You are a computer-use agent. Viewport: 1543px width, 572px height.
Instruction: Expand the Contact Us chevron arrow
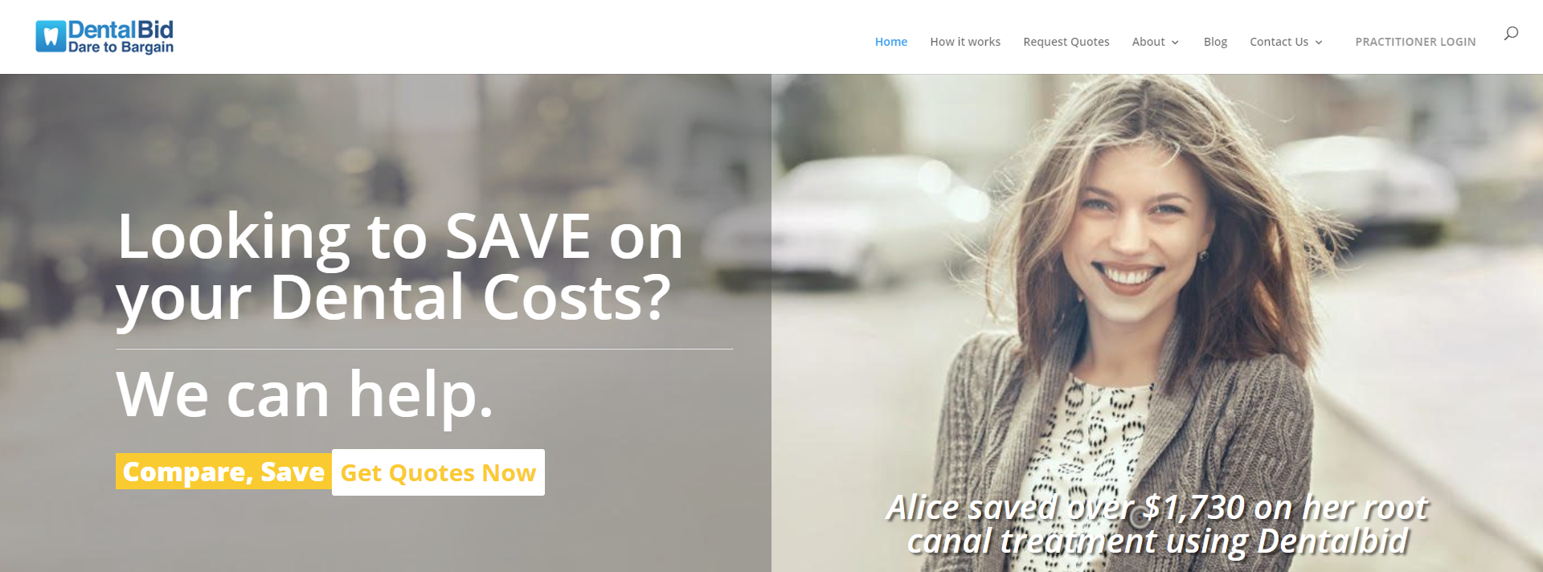[x=1319, y=43]
